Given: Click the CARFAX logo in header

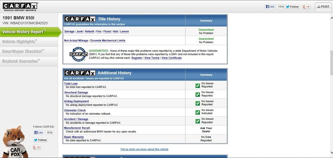Looking at the screenshot, I should [20, 7].
